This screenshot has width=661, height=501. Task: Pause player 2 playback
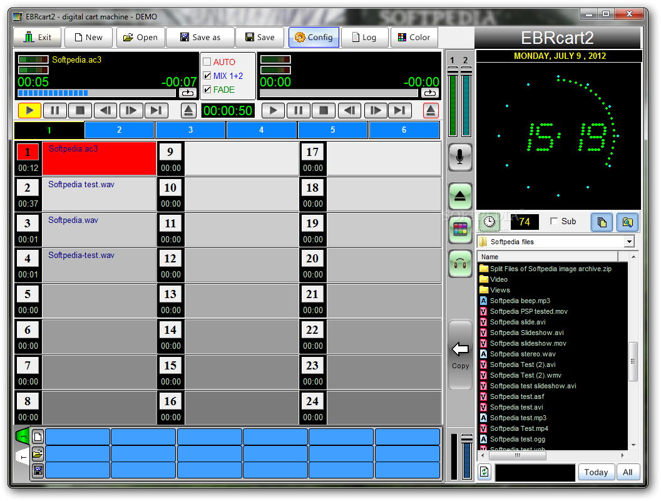(x=299, y=110)
